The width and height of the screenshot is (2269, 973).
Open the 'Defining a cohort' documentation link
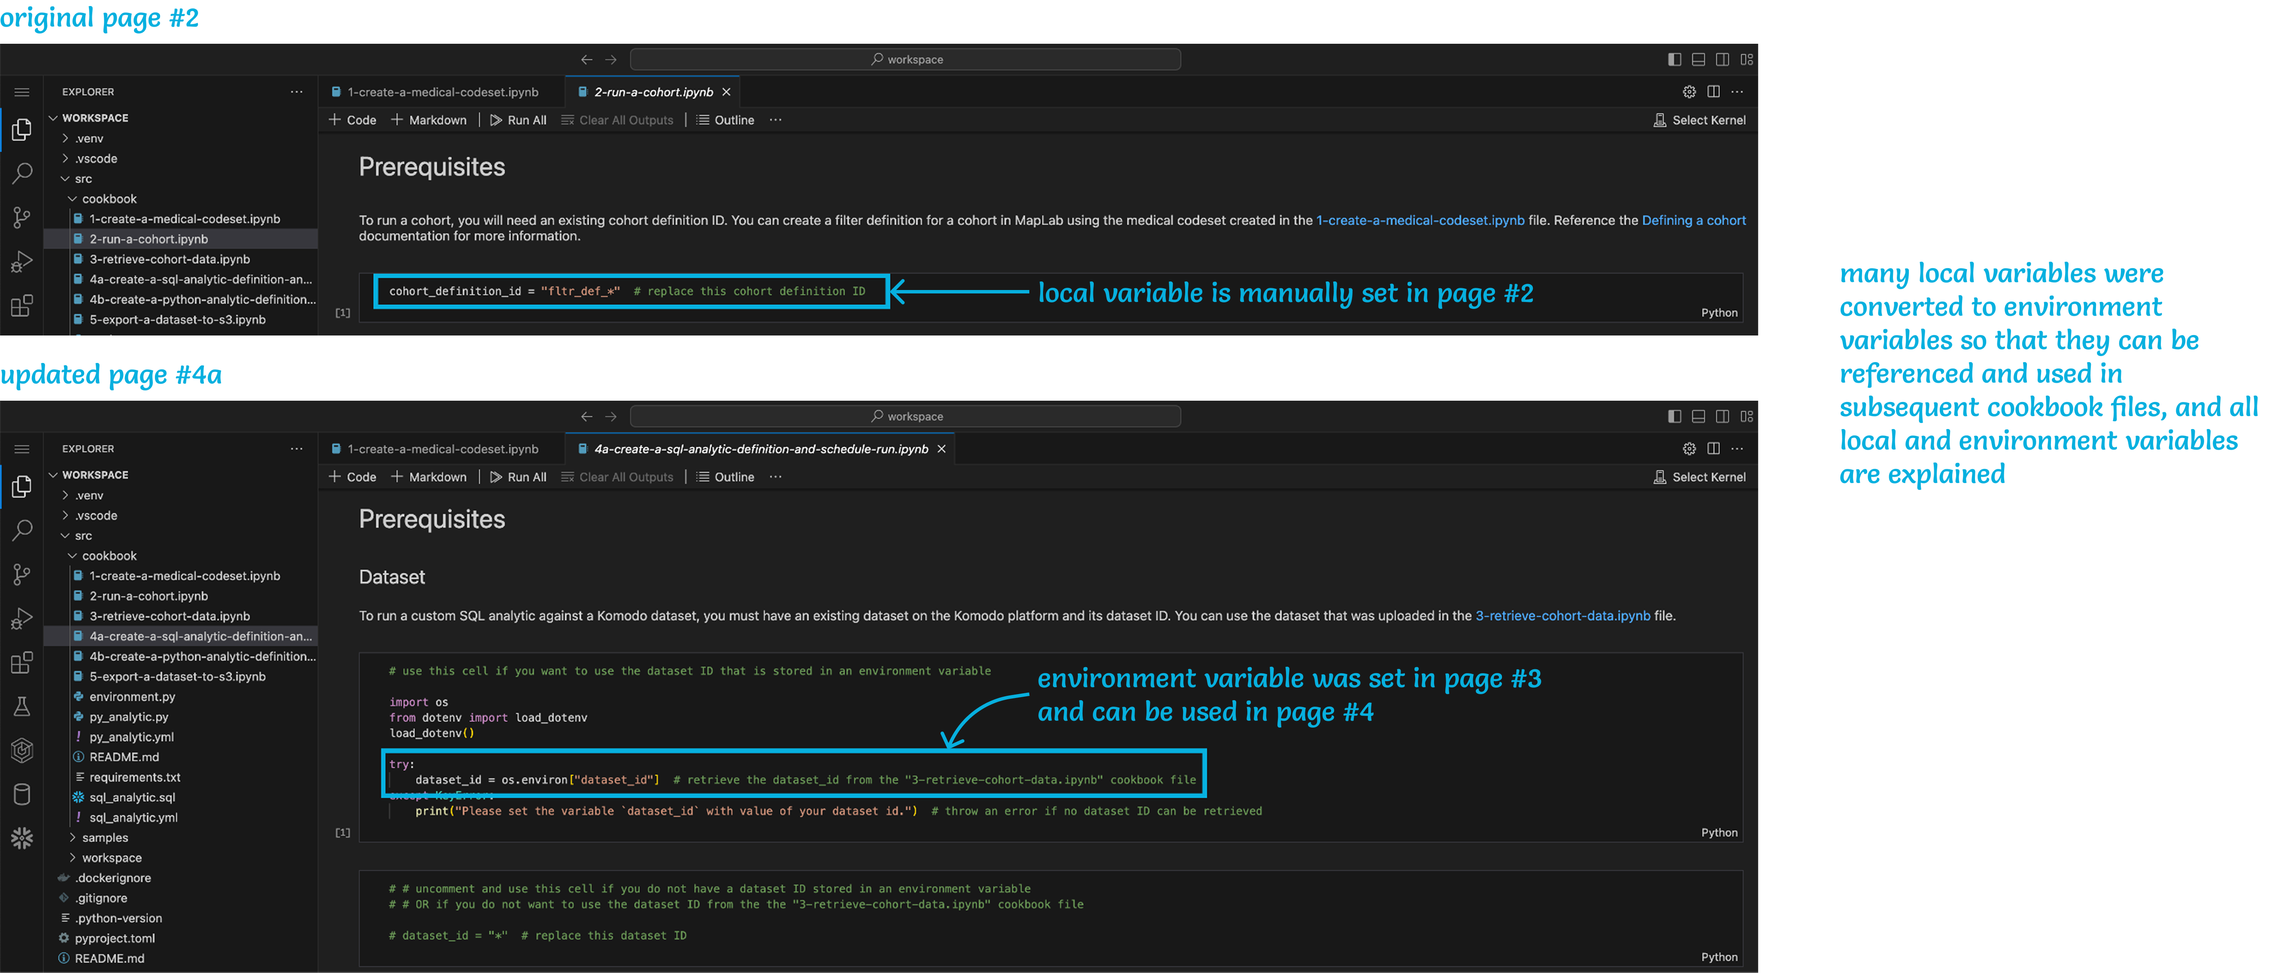pyautogui.click(x=1693, y=220)
